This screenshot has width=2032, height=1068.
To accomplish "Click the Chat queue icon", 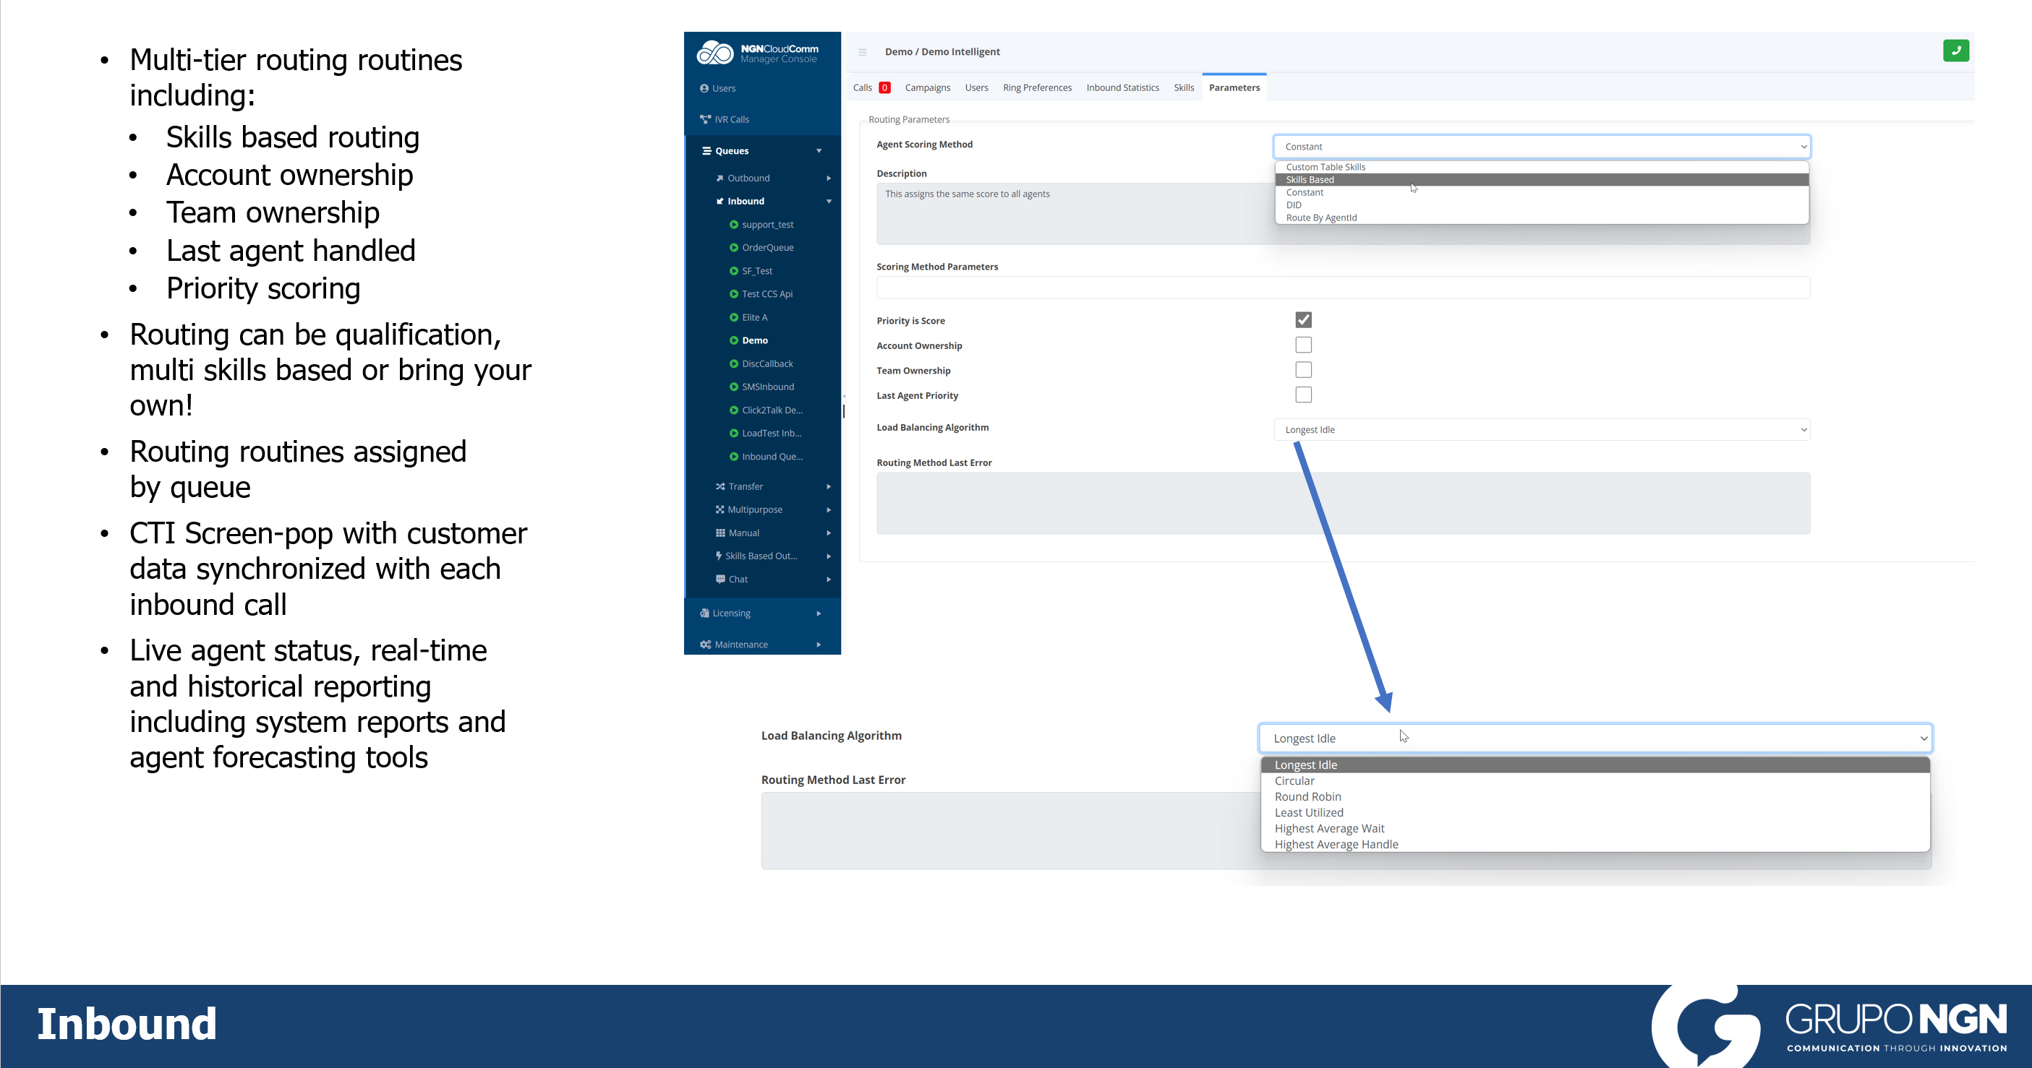I will pyautogui.click(x=720, y=580).
